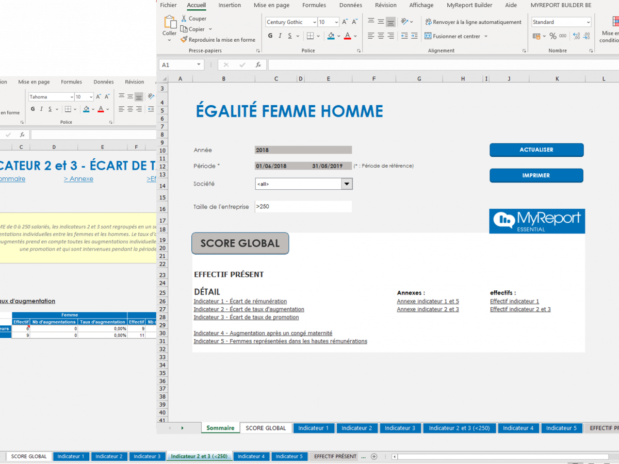
Task: Decrease font size in Century Gothic window
Action: (354, 22)
